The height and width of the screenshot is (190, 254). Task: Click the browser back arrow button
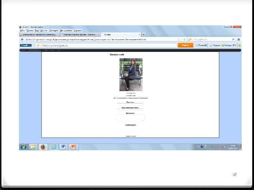point(22,39)
